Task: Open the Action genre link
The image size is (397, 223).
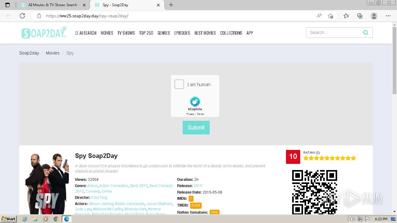Action: (x=92, y=186)
